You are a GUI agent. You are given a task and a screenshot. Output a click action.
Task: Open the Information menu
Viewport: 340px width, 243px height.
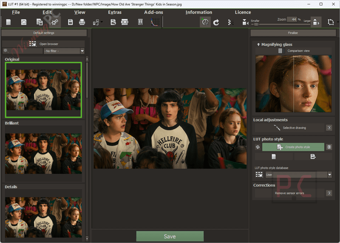tap(199, 12)
